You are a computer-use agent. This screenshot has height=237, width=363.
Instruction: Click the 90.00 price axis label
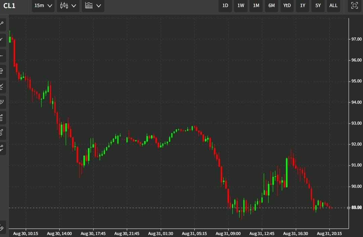[x=357, y=186]
